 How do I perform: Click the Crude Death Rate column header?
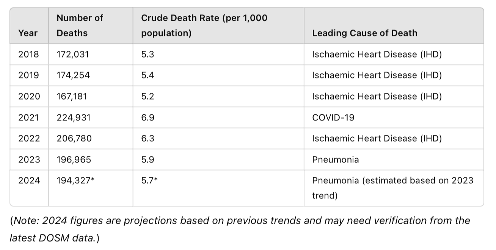pyautogui.click(x=204, y=25)
